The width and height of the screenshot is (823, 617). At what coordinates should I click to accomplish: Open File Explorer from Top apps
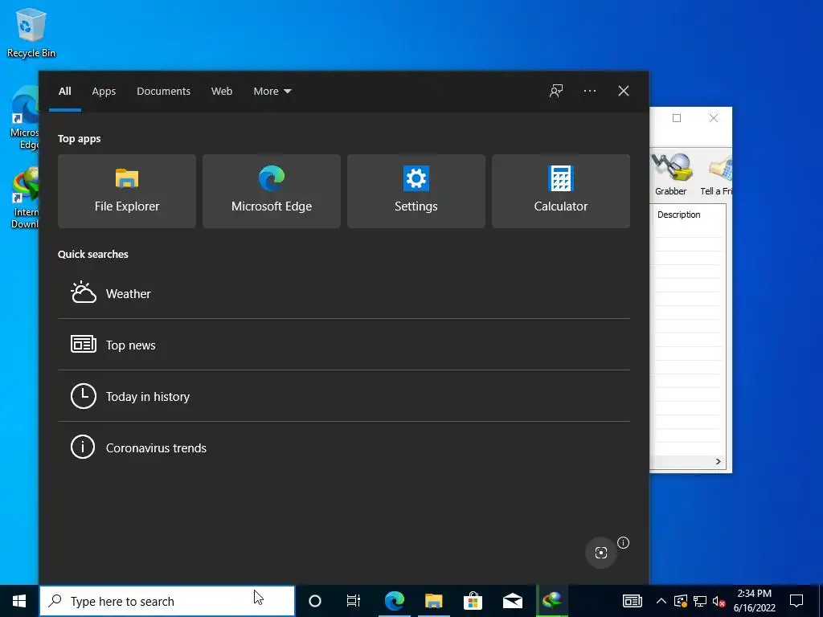coord(126,191)
